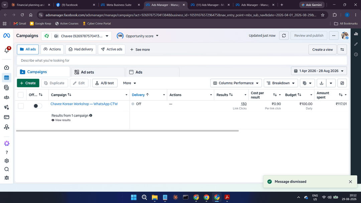This screenshot has width=361, height=203.
Task: Dismiss the Message dismissed toast
Action: [350, 182]
